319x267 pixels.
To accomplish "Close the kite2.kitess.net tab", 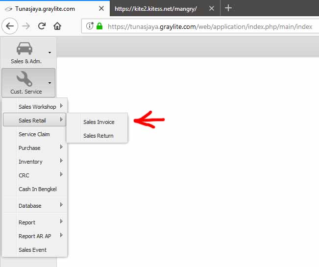I will coord(212,9).
